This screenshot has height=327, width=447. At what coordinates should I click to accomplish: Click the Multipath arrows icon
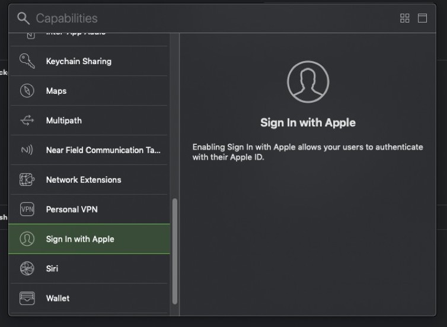[27, 120]
